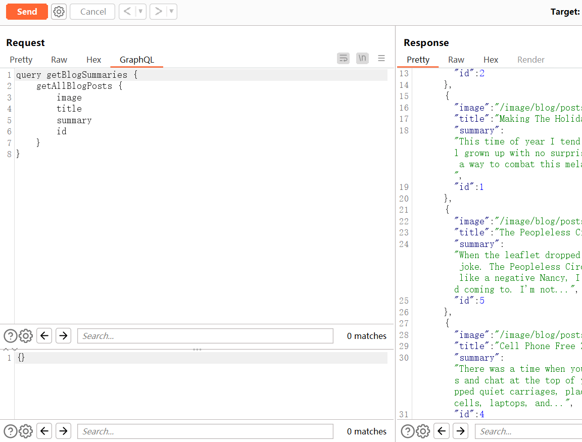
Task: Open send settings gear next to Send
Action: (x=59, y=12)
